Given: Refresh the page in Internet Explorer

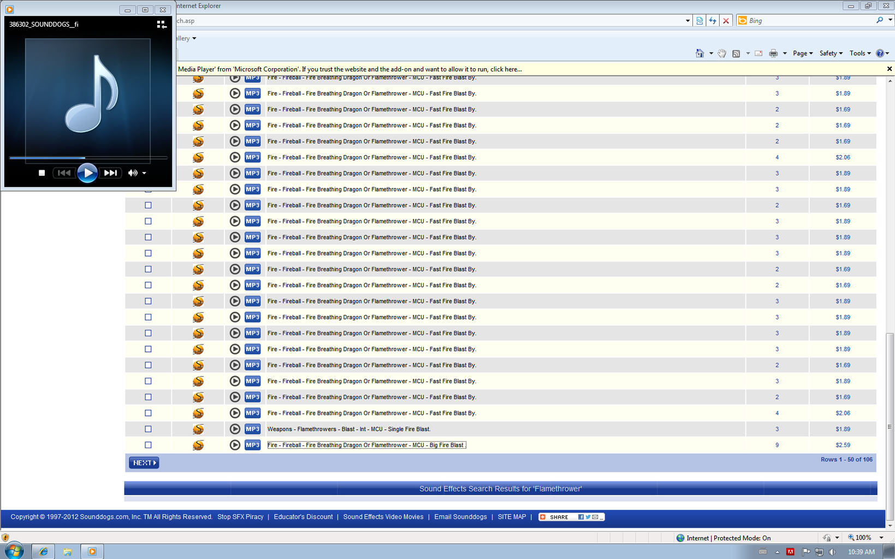Looking at the screenshot, I should (x=713, y=21).
